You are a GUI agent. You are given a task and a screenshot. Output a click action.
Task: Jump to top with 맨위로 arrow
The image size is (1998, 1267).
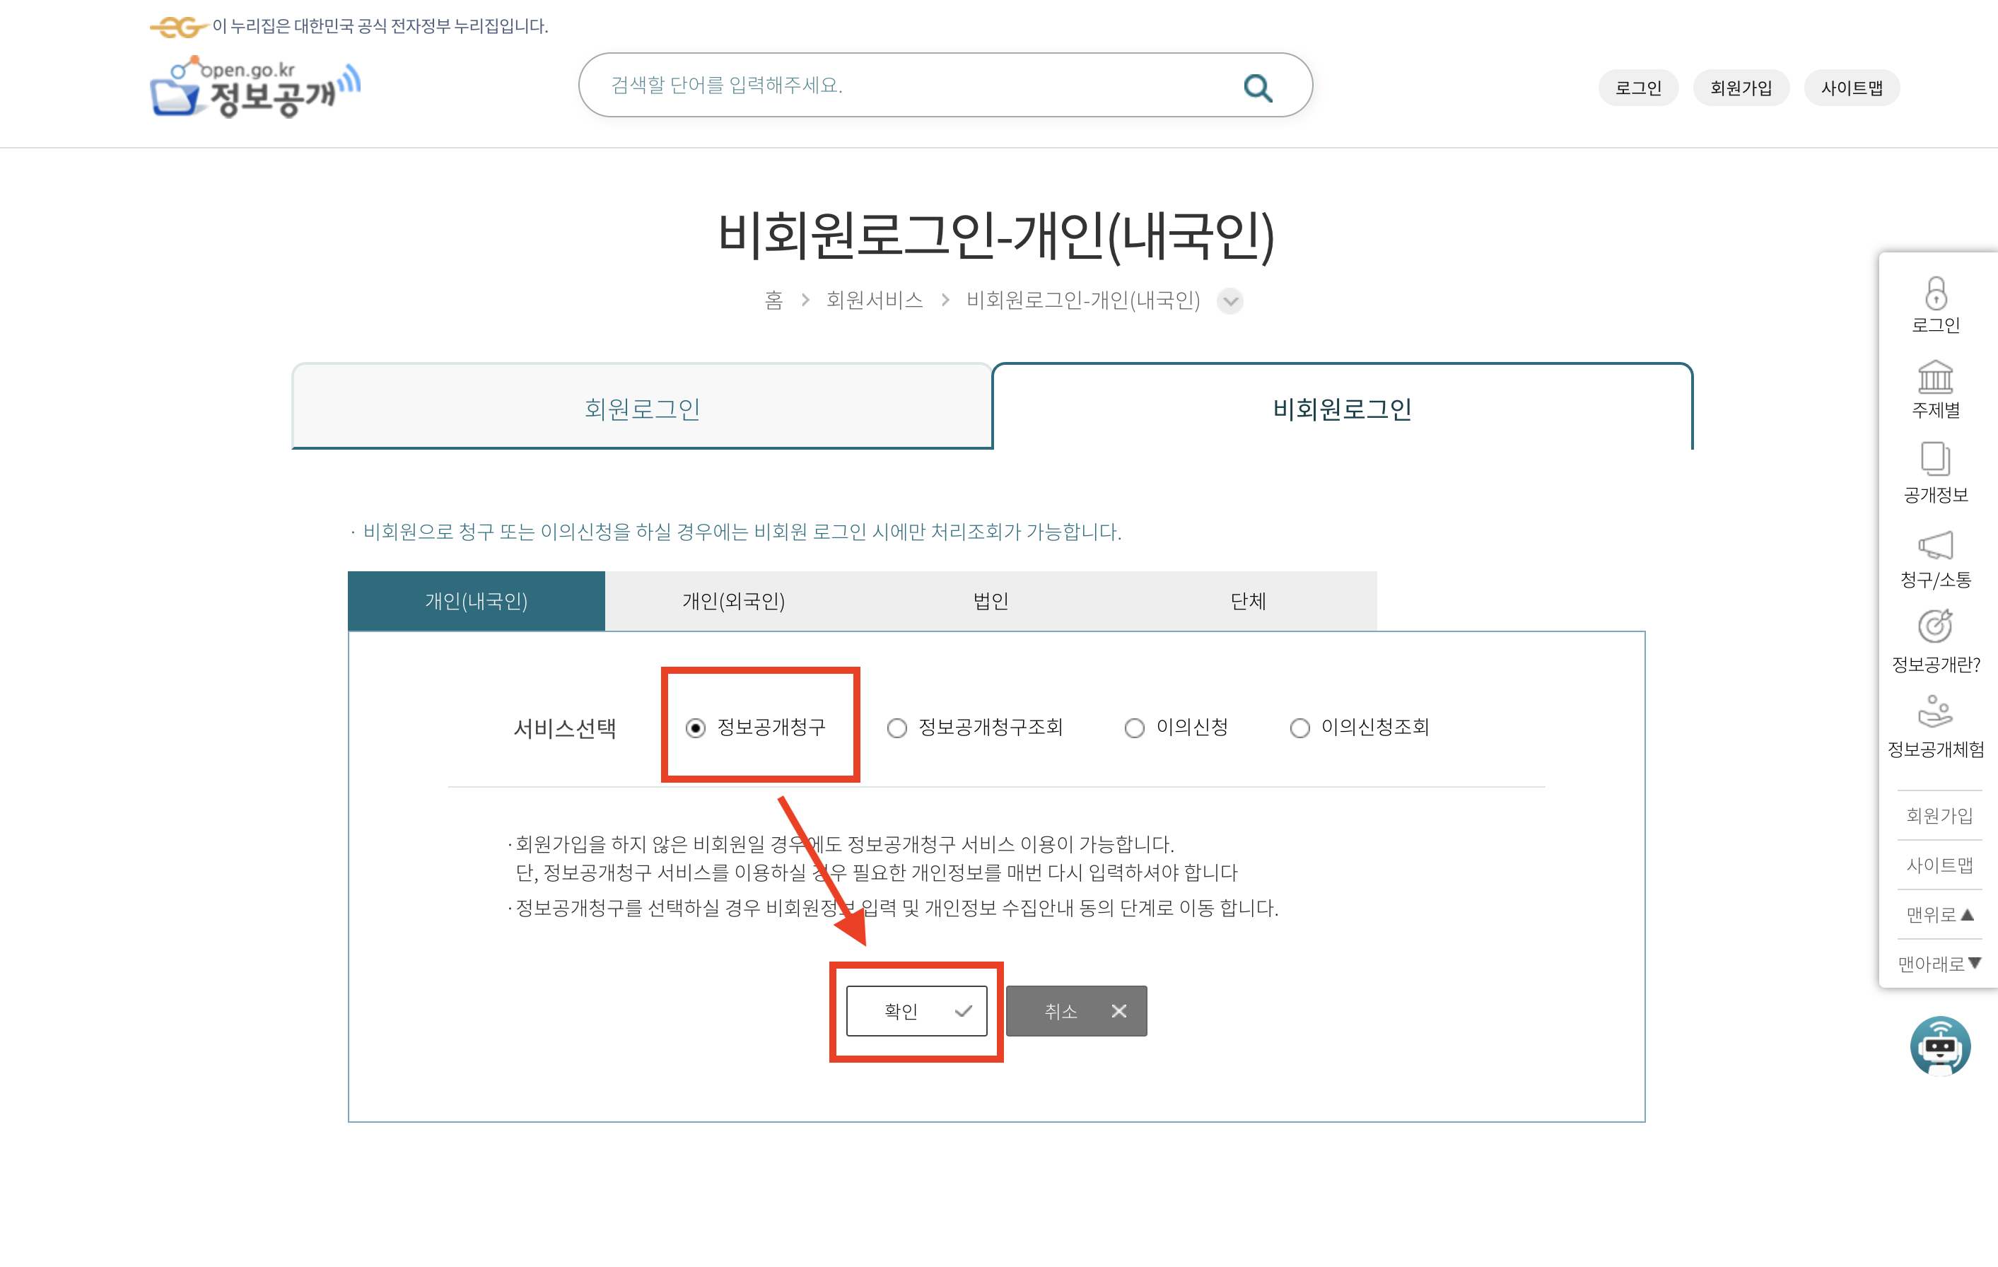click(x=1939, y=914)
